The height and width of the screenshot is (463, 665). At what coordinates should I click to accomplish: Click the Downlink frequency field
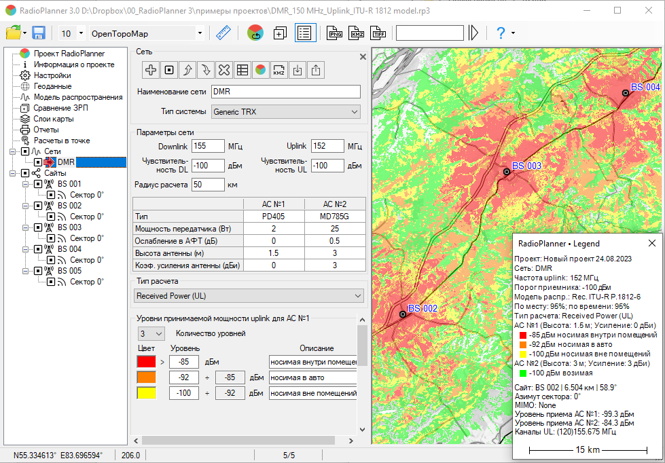[x=208, y=146]
